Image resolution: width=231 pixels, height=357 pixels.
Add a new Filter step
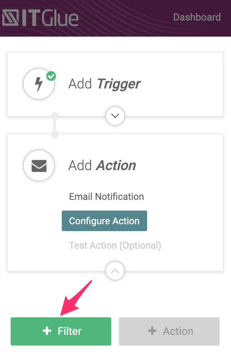point(61,331)
